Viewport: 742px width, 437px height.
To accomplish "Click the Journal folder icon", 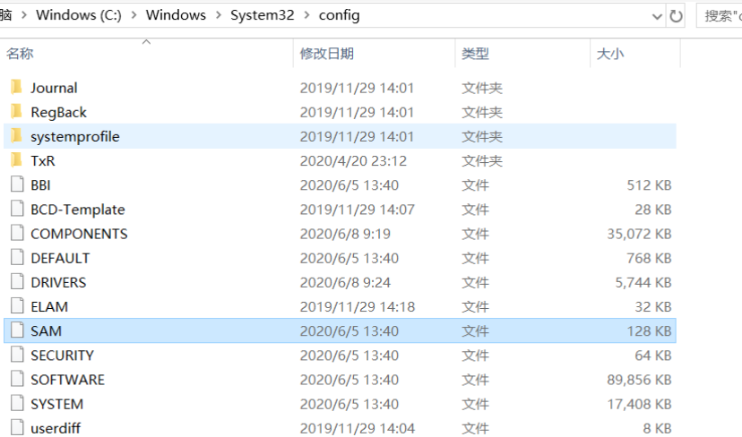I will tap(16, 87).
